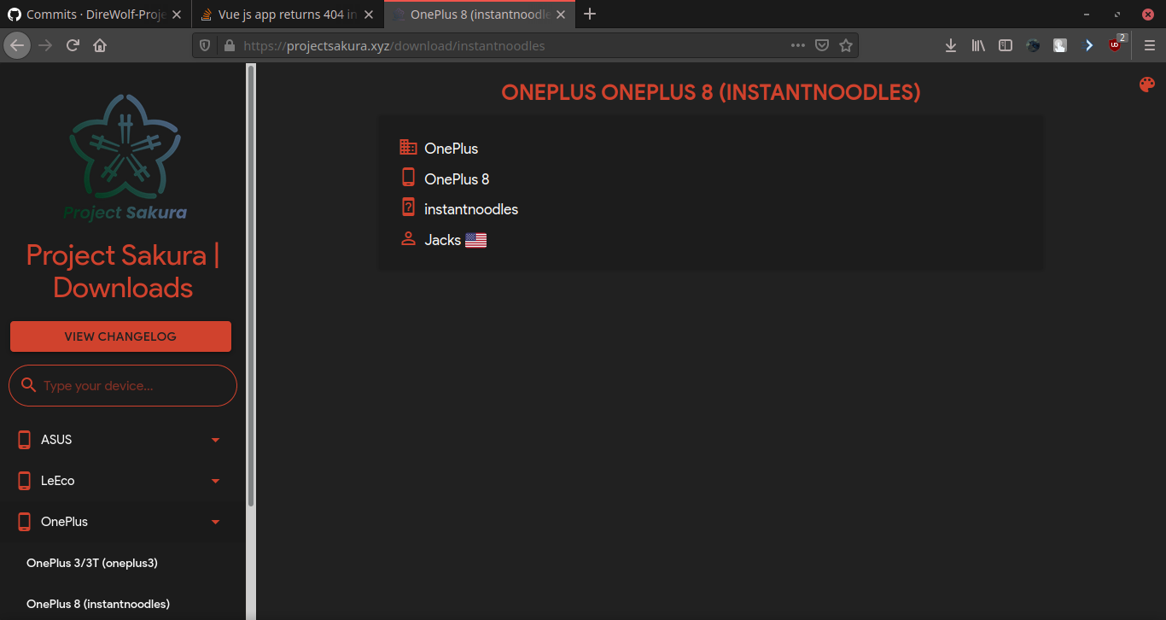Click the round dark avatar extension icon
1166x620 pixels.
1033,45
